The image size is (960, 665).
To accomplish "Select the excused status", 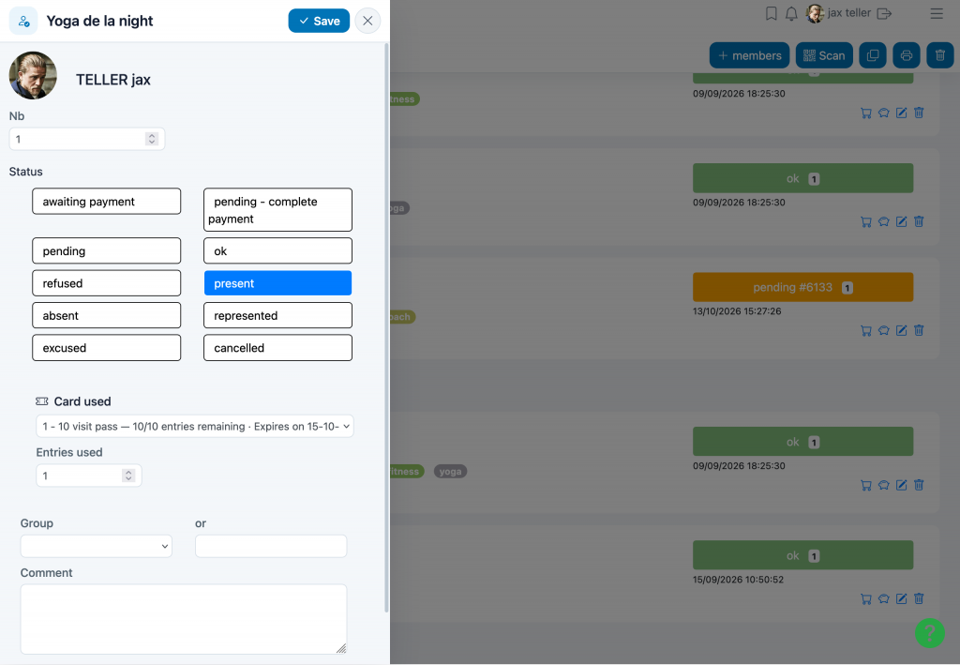I will (x=107, y=348).
